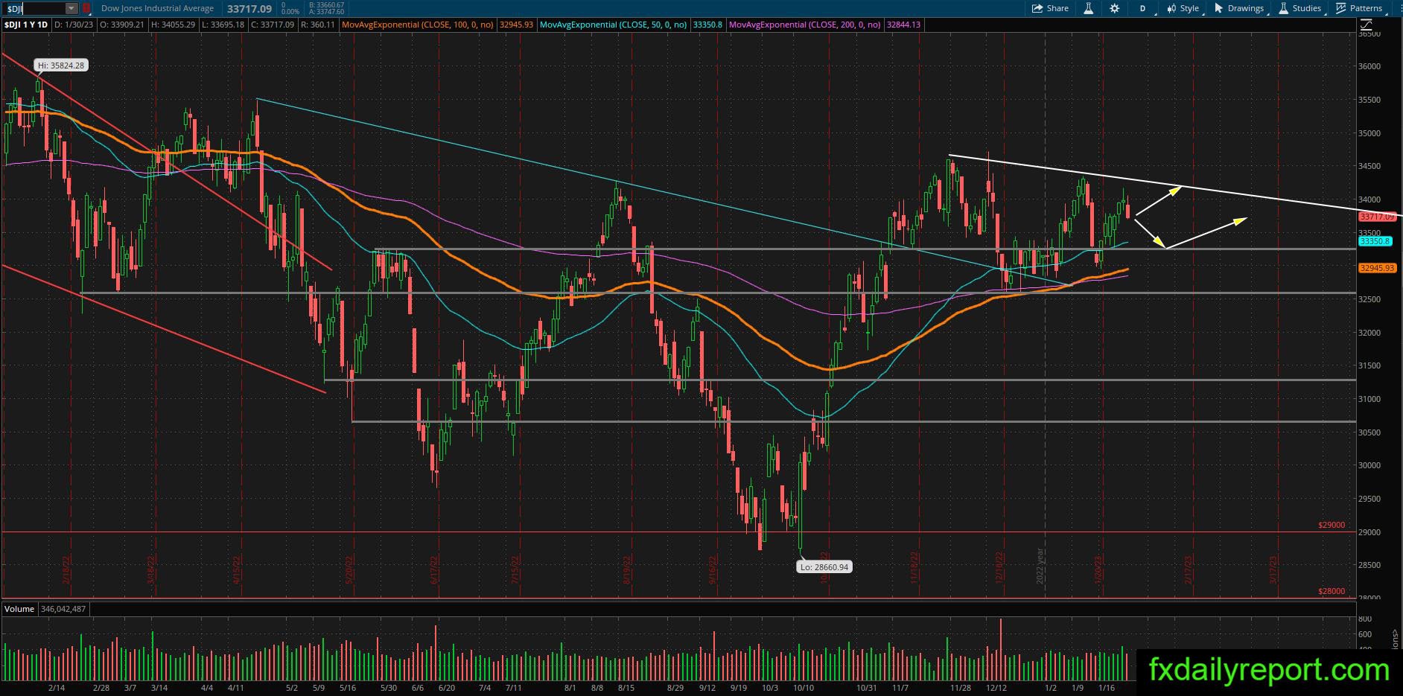
Task: Click the L: 33695.18 low value
Action: pyautogui.click(x=223, y=25)
